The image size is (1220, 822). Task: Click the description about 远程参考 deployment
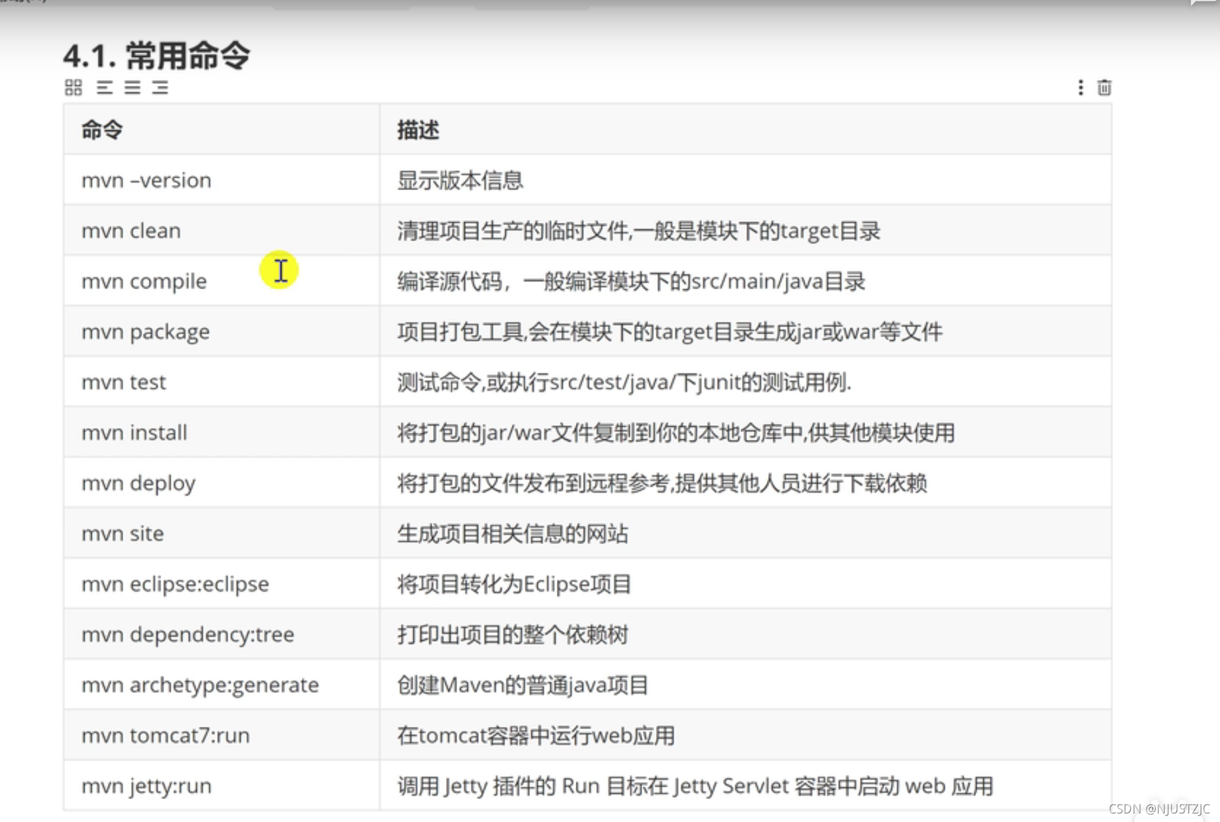pyautogui.click(x=745, y=482)
